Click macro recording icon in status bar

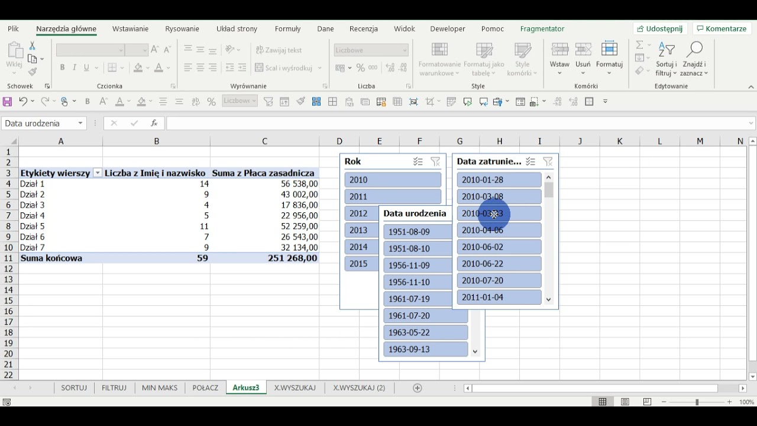coord(7,402)
